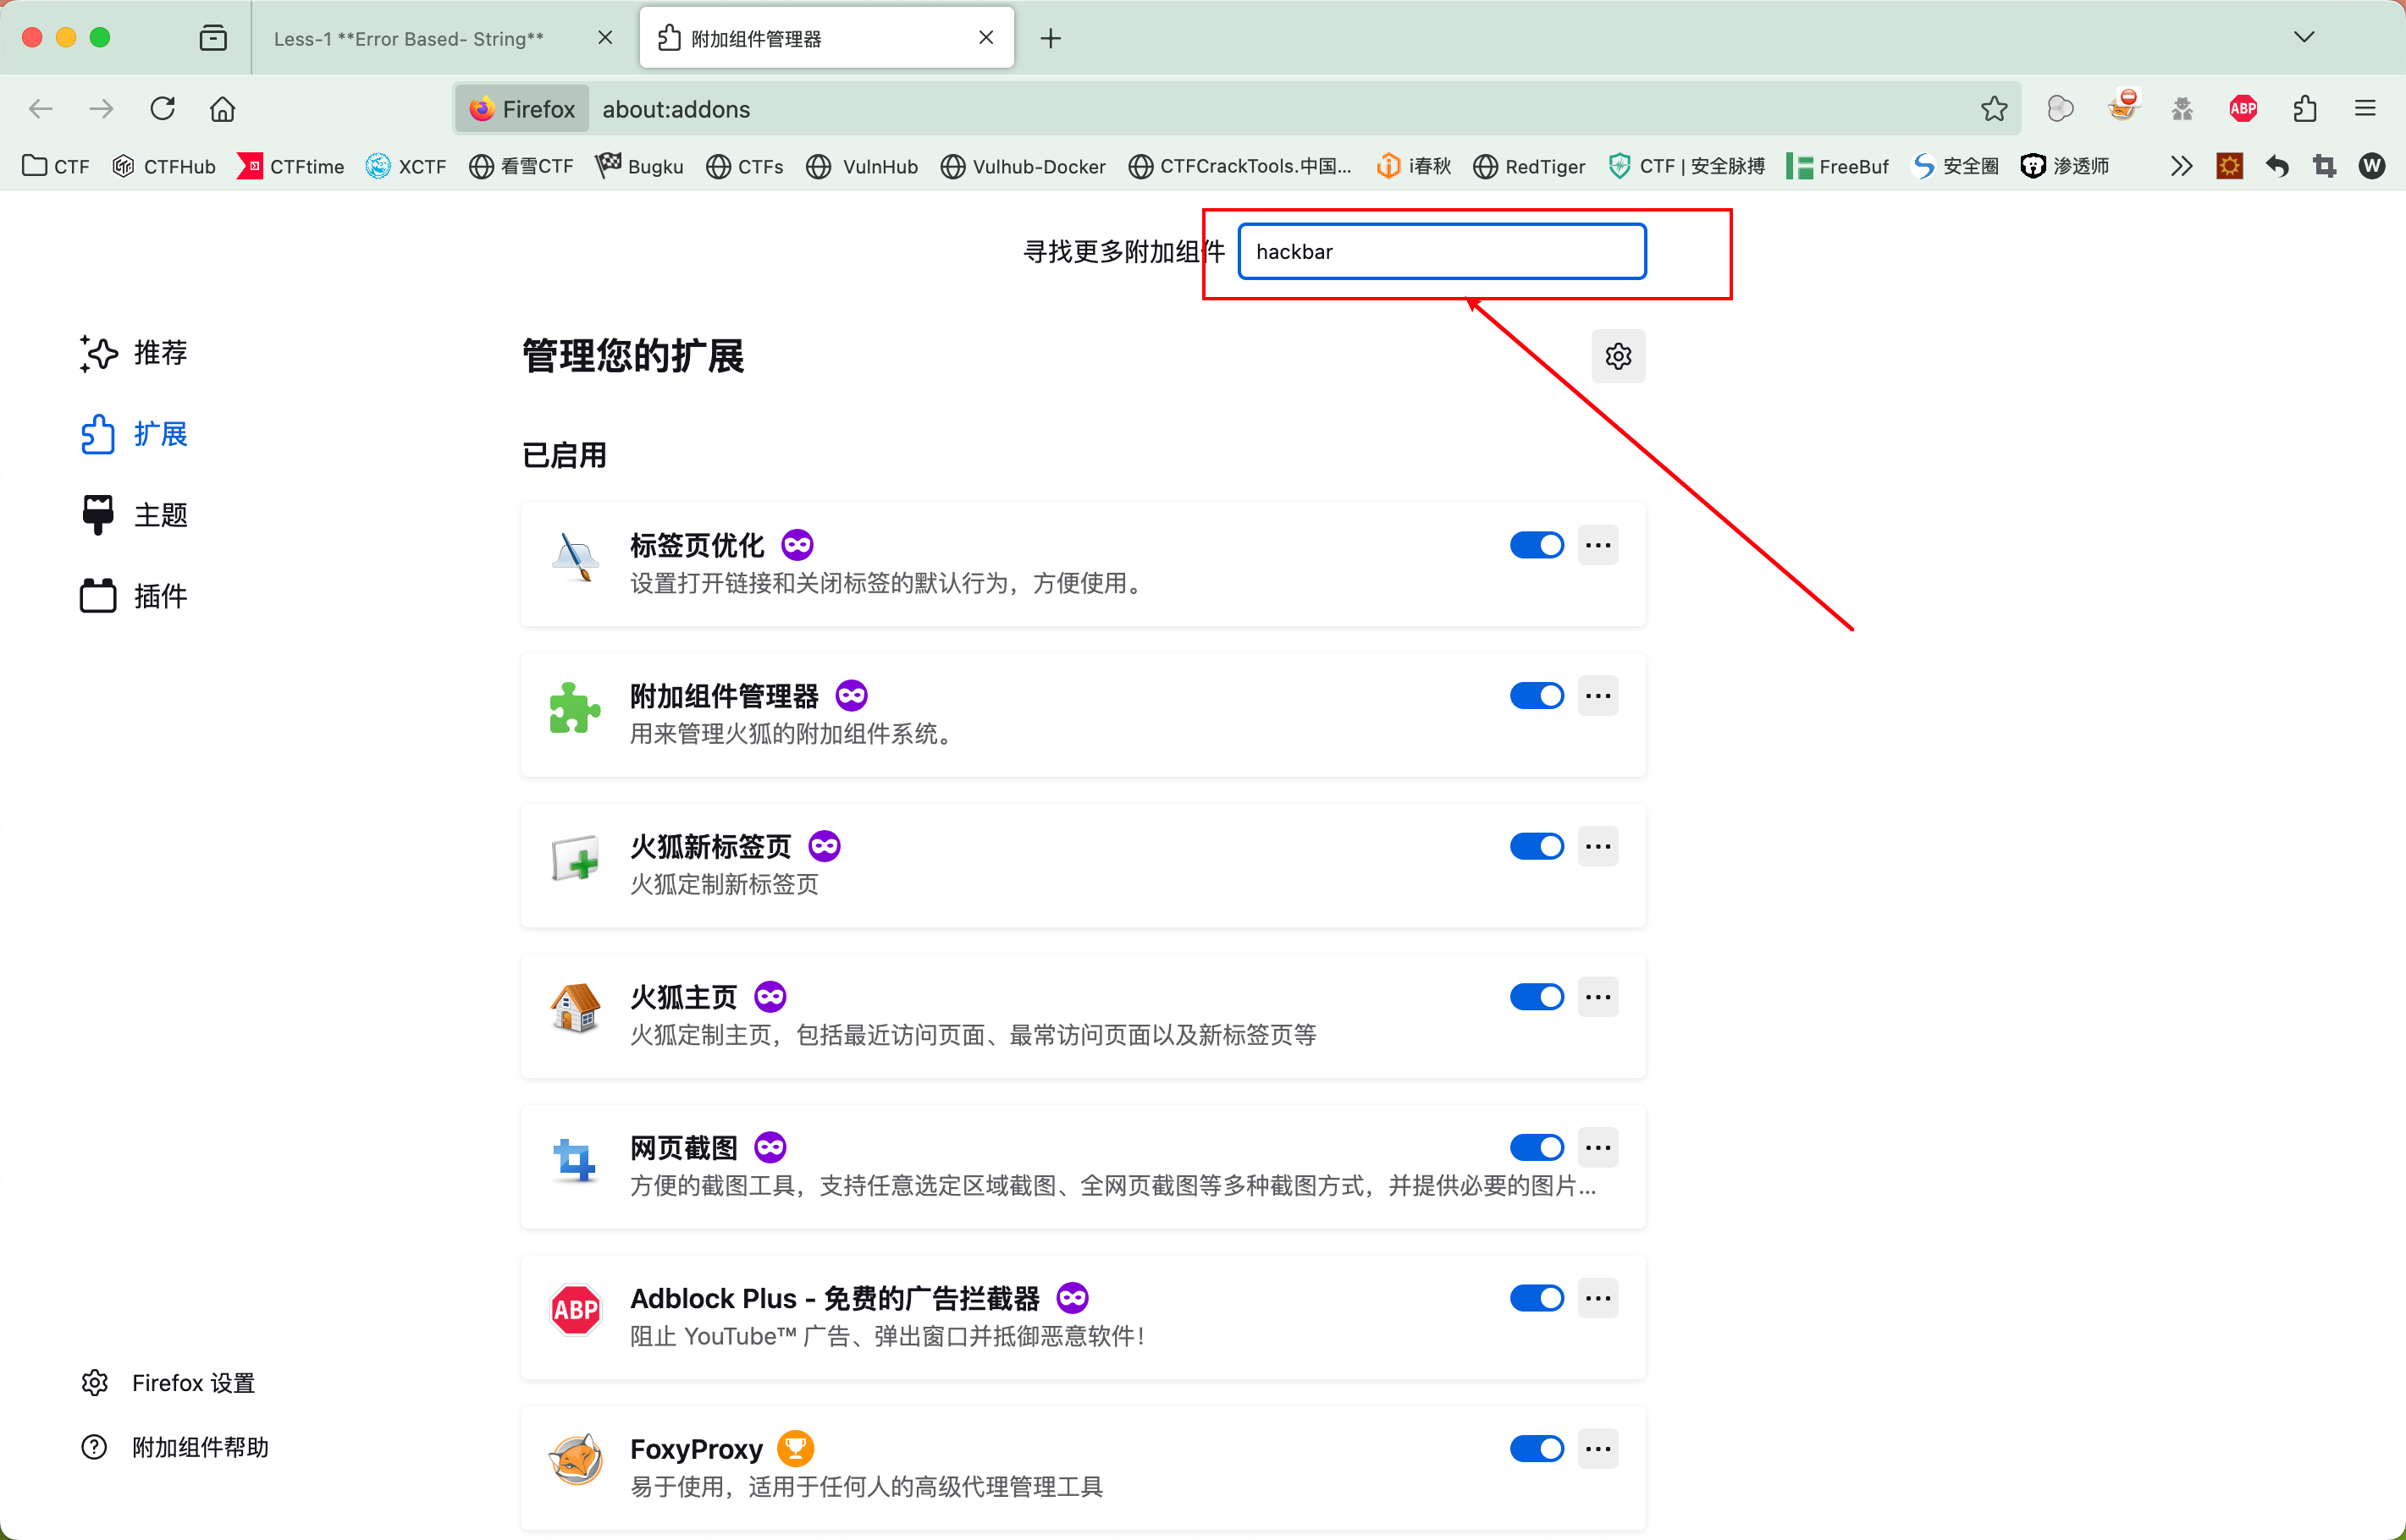Disable the 火狐新标签页 extension
The height and width of the screenshot is (1540, 2406).
(1537, 846)
